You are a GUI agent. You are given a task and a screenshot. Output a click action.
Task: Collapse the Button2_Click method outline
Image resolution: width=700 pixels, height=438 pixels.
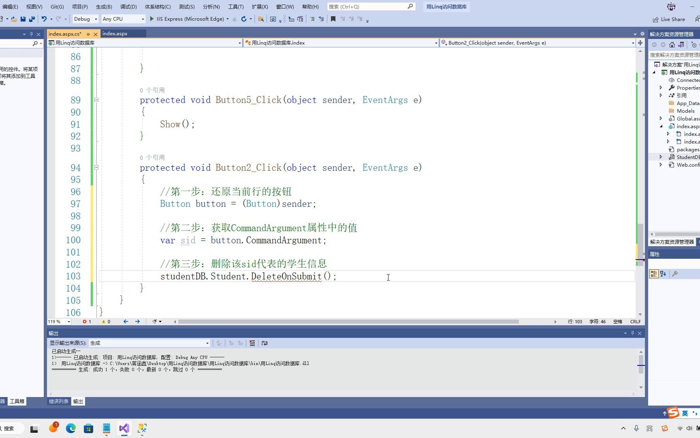pos(96,167)
